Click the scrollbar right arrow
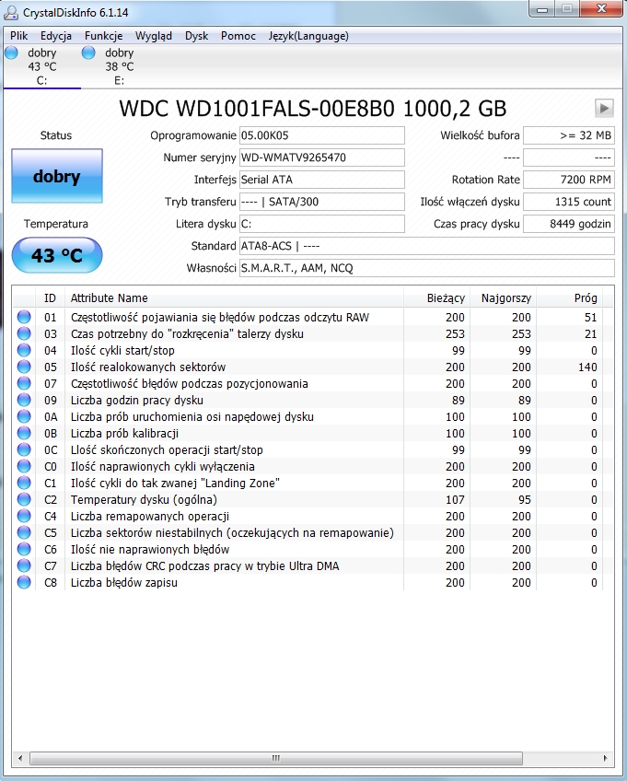This screenshot has width=627, height=781. coord(605,758)
